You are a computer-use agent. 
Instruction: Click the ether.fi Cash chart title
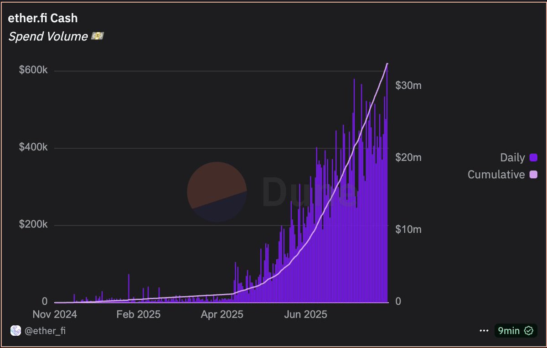click(x=43, y=19)
